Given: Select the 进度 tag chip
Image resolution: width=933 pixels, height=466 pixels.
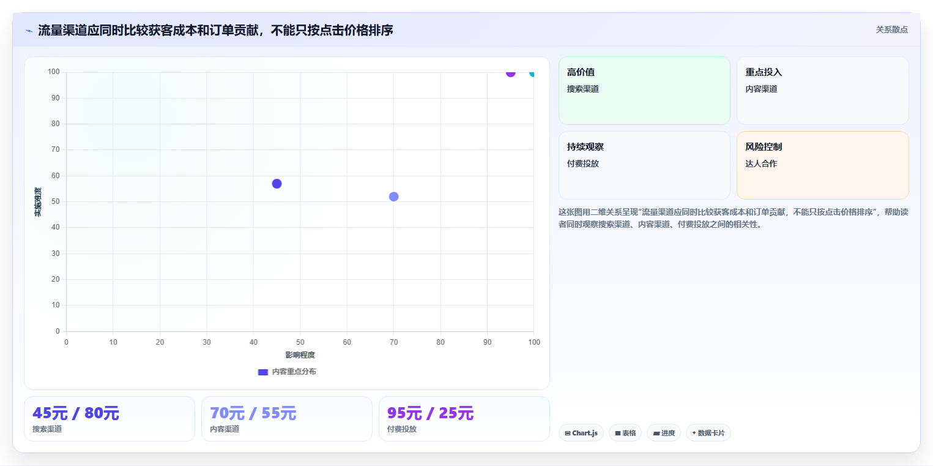Looking at the screenshot, I should (664, 433).
